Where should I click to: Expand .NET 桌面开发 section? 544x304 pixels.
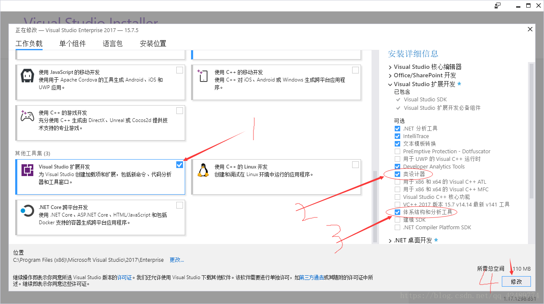click(x=390, y=240)
